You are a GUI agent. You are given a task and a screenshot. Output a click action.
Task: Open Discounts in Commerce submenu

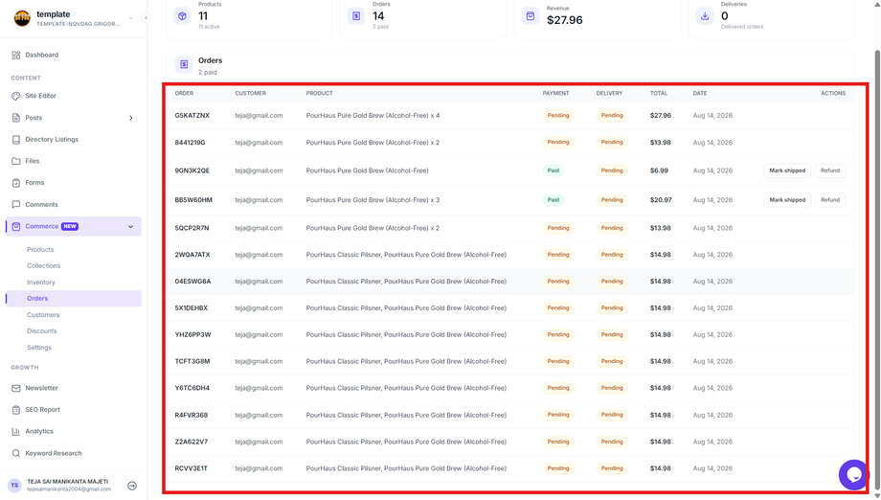42,330
